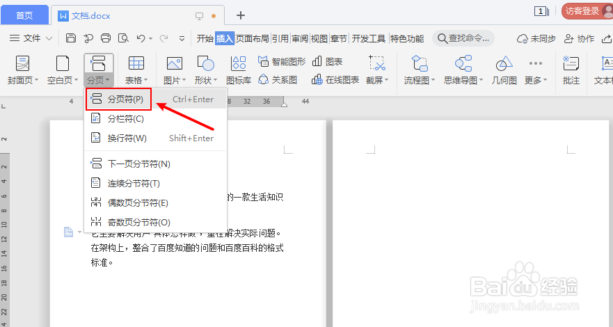
Task: Click the paragraph layout icon beside the text
Action: click(x=68, y=232)
